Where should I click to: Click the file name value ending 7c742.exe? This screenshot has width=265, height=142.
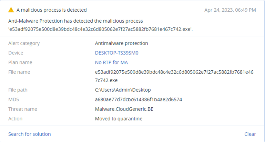click(174, 76)
